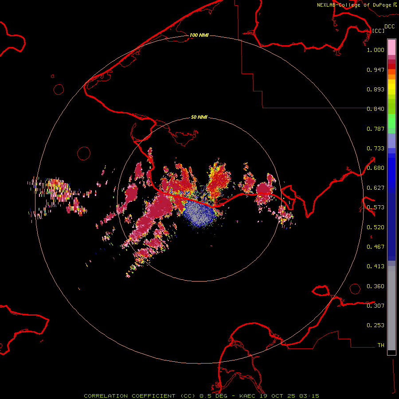Select the 1.000 value on color scale
The image size is (399, 399).
(376, 50)
